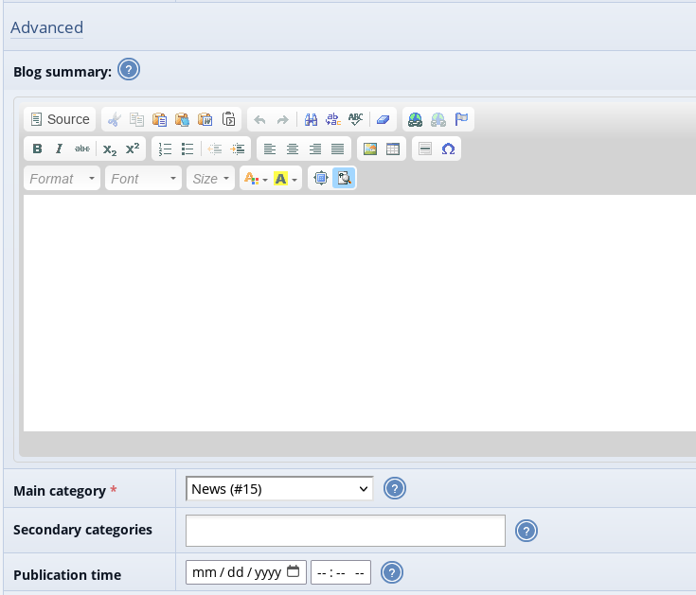The height and width of the screenshot is (595, 696).
Task: Toggle the highlighted document magnifier icon
Action: 344,178
